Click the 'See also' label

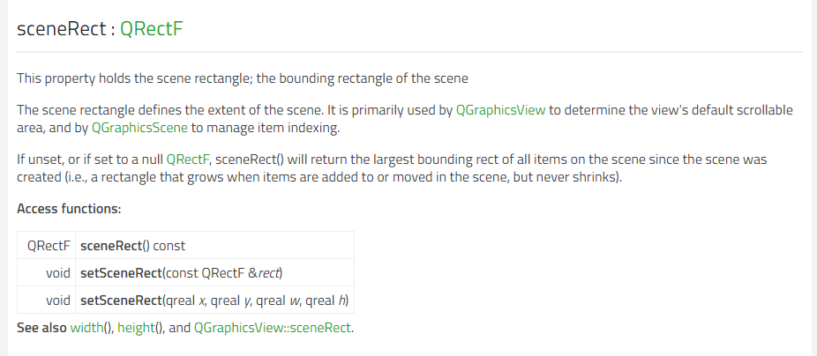click(x=41, y=328)
